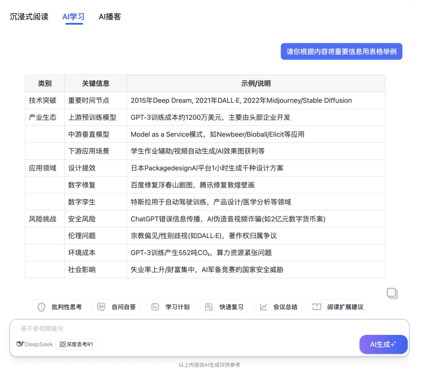Click the 失业率上升/财富集中 text
The height and width of the screenshot is (371, 429).
tap(162, 269)
